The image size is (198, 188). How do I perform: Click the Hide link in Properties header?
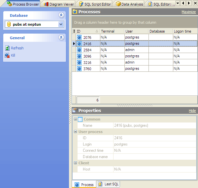click(x=192, y=111)
